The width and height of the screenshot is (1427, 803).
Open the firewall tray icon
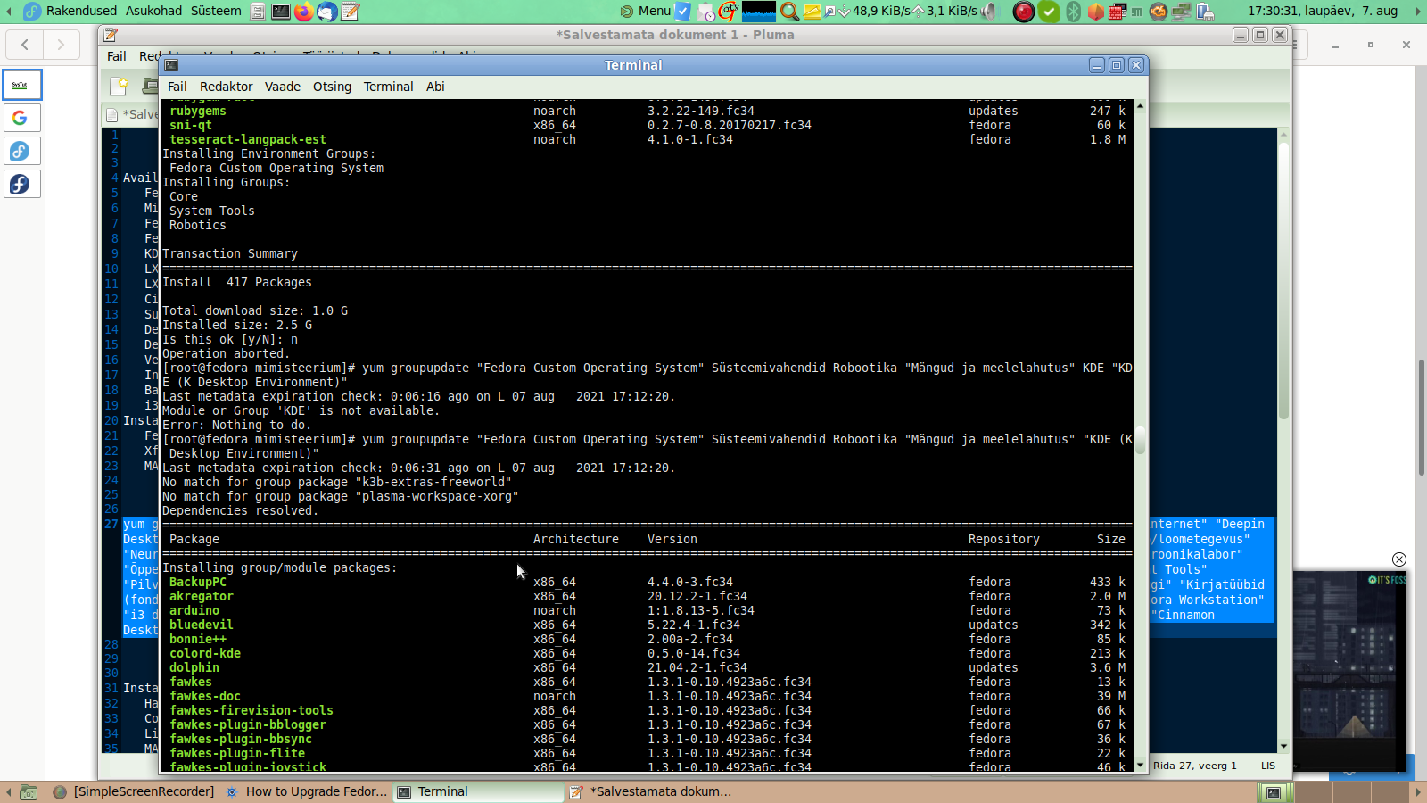1118,12
